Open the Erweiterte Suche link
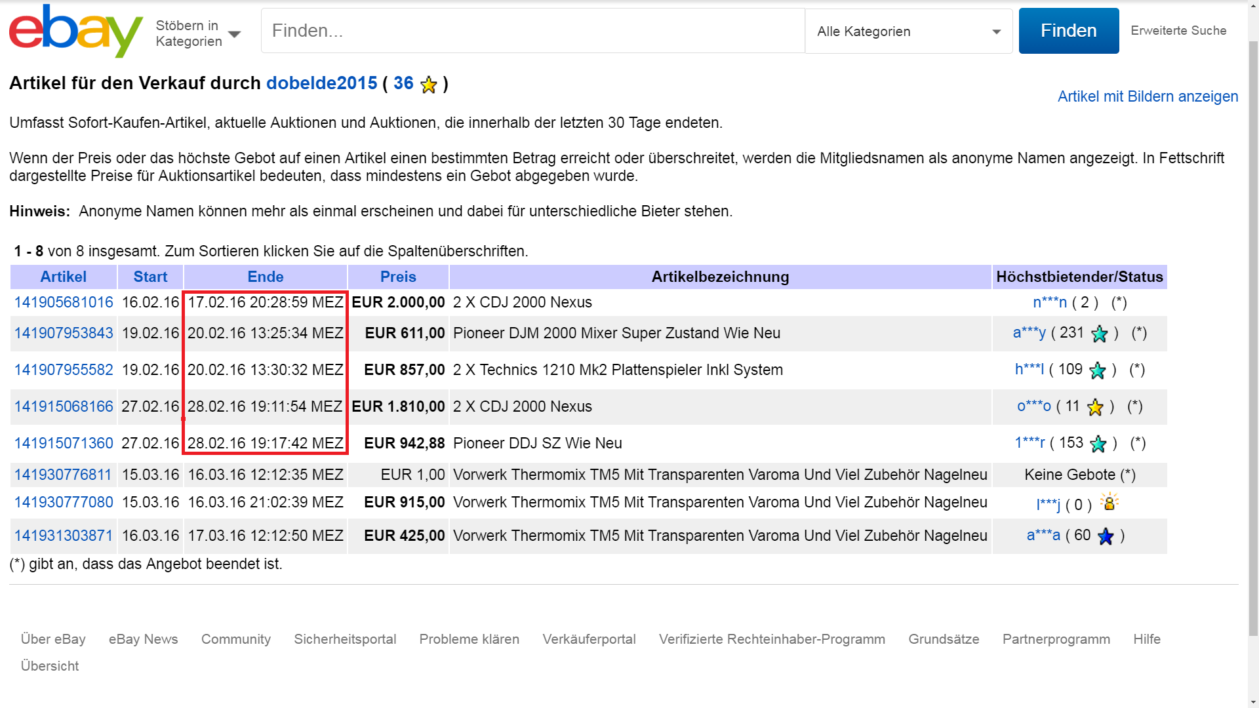 coord(1178,30)
